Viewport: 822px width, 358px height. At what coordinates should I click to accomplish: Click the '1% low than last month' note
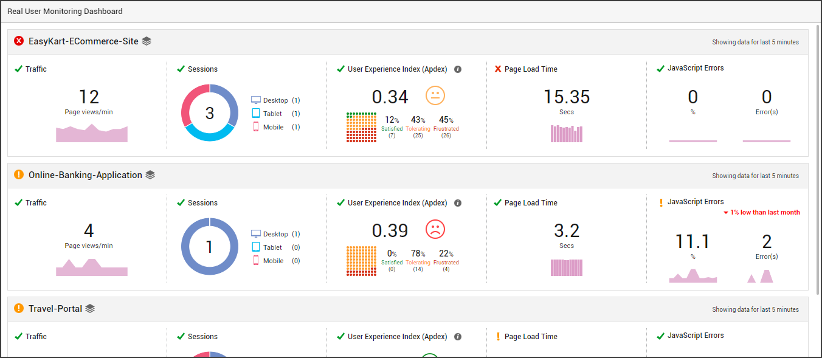pyautogui.click(x=762, y=213)
